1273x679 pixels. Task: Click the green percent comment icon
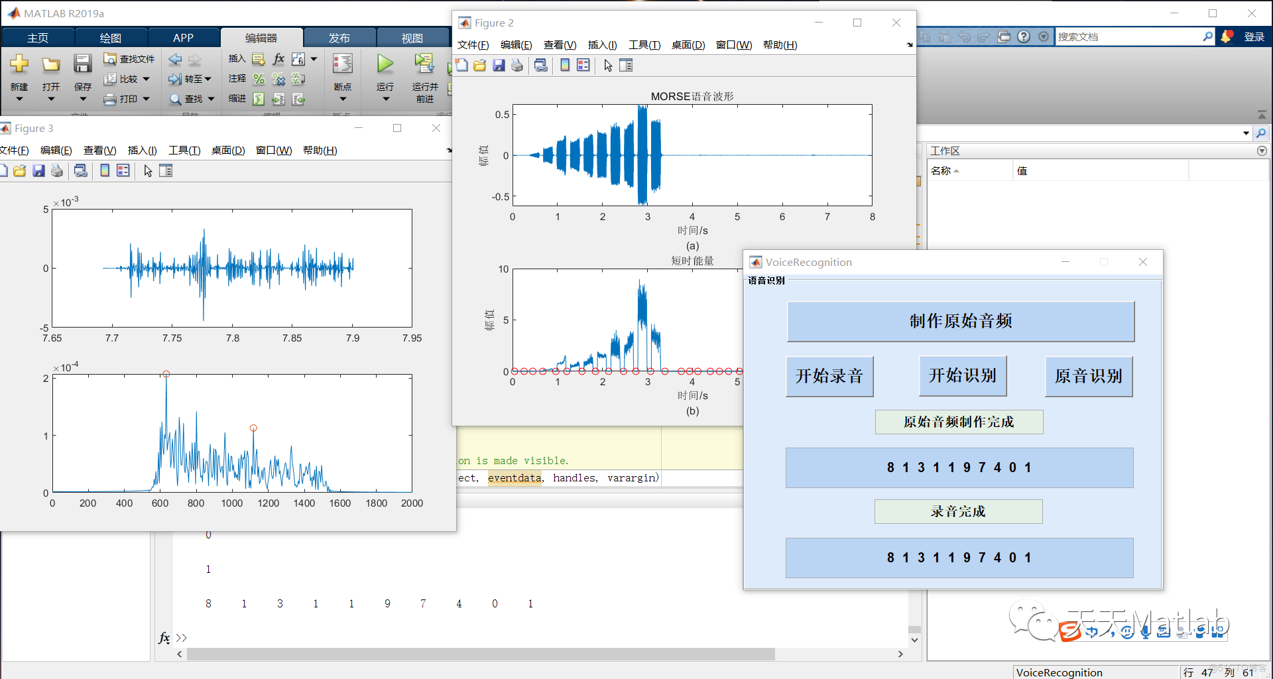[x=259, y=79]
